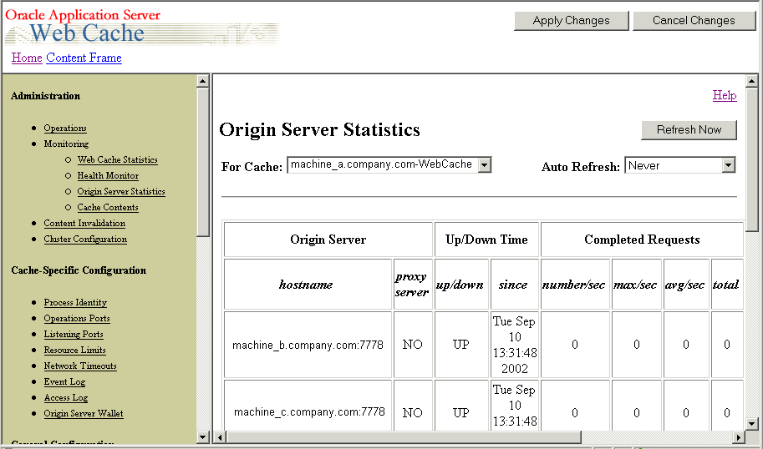Viewport: 763px width, 449px height.
Task: Open Health Monitor link
Action: (x=108, y=175)
